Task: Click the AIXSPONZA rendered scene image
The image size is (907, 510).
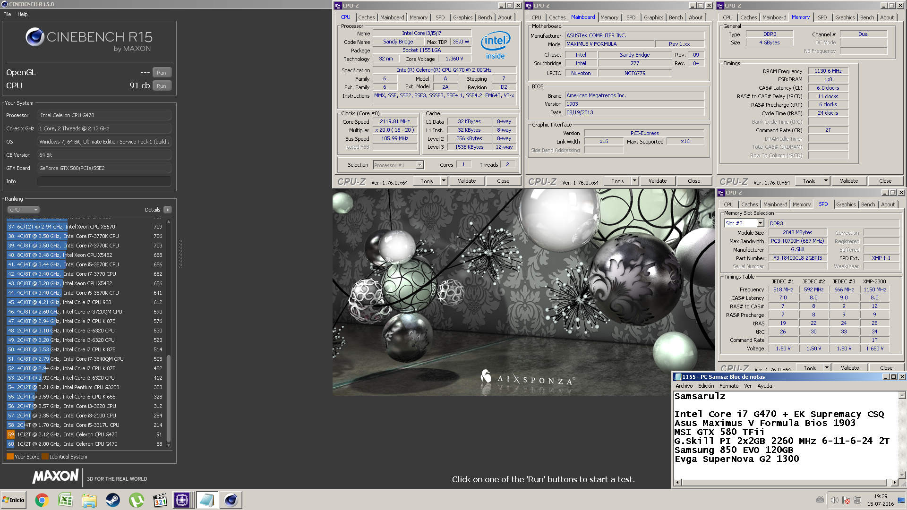Action: point(523,292)
